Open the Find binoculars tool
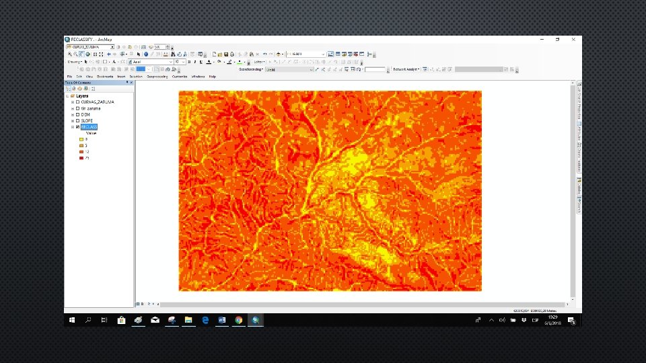Screen dimensions: 646x363 [x=173, y=54]
